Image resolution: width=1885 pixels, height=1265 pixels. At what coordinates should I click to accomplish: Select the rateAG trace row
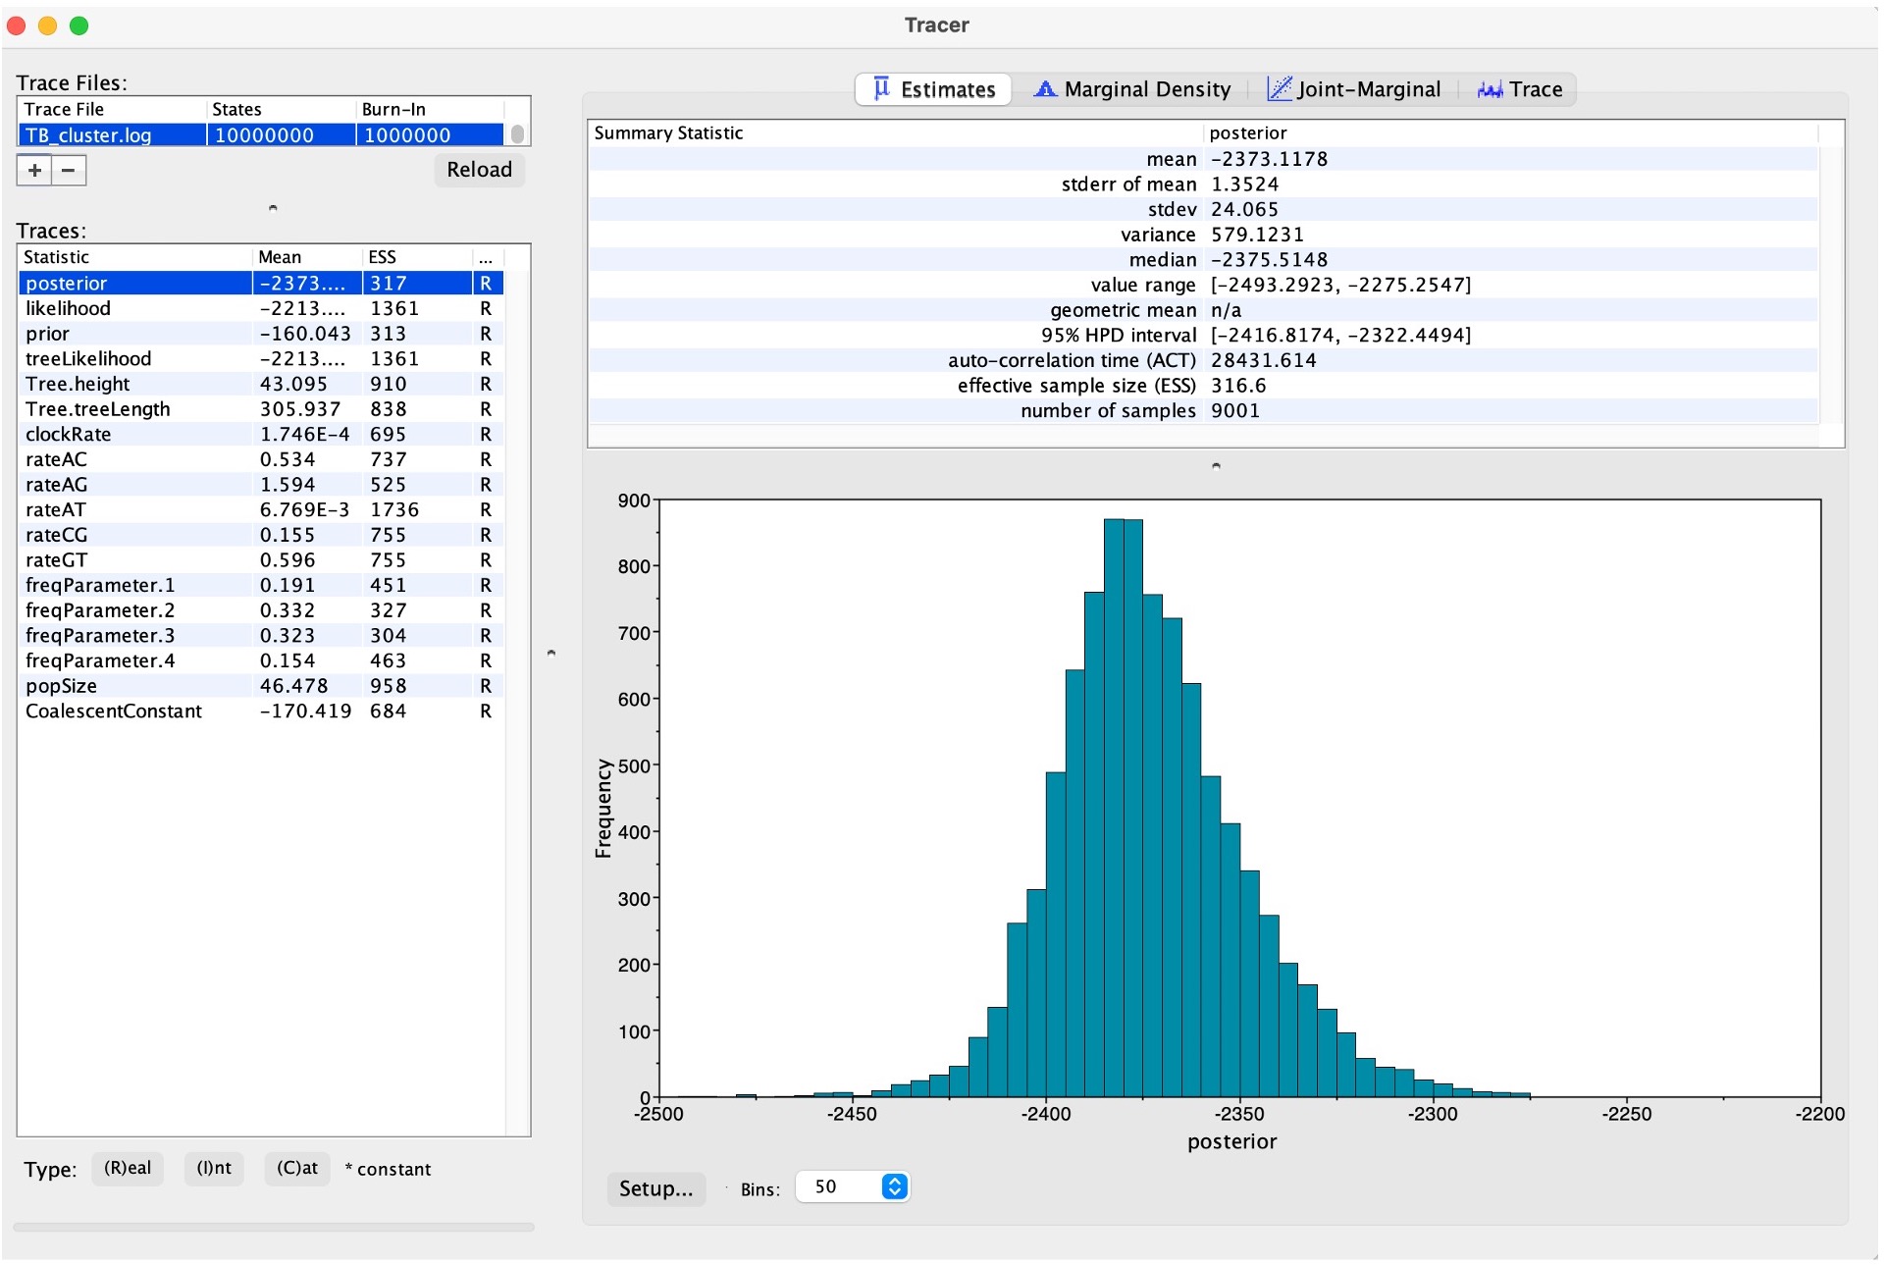(x=261, y=485)
